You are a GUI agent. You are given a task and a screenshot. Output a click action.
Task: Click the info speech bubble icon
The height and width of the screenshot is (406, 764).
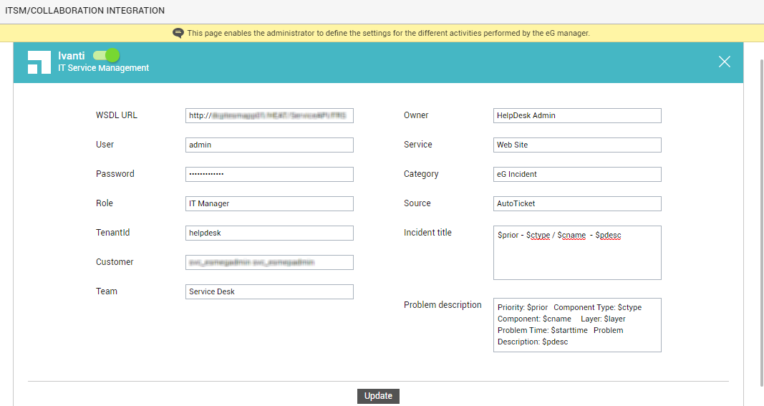[x=178, y=33]
